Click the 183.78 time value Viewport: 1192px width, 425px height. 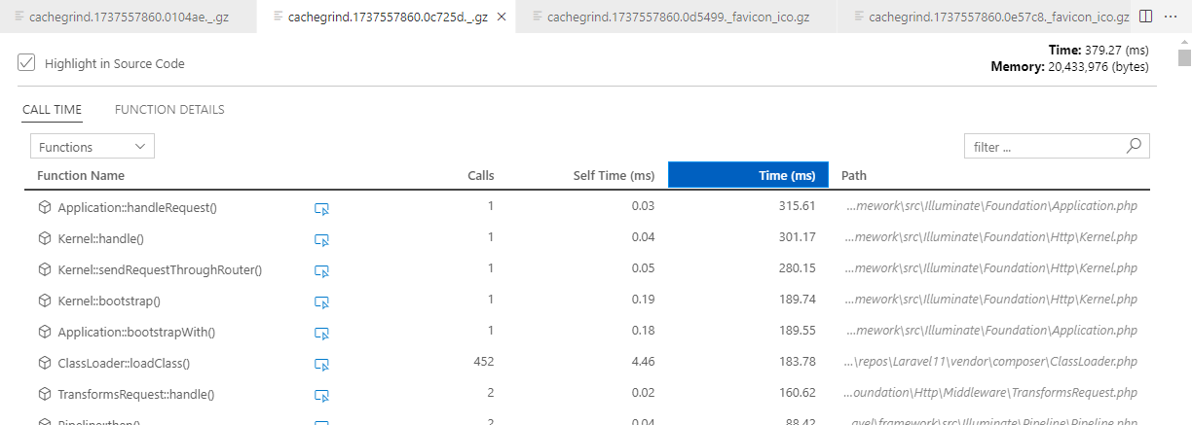click(798, 362)
